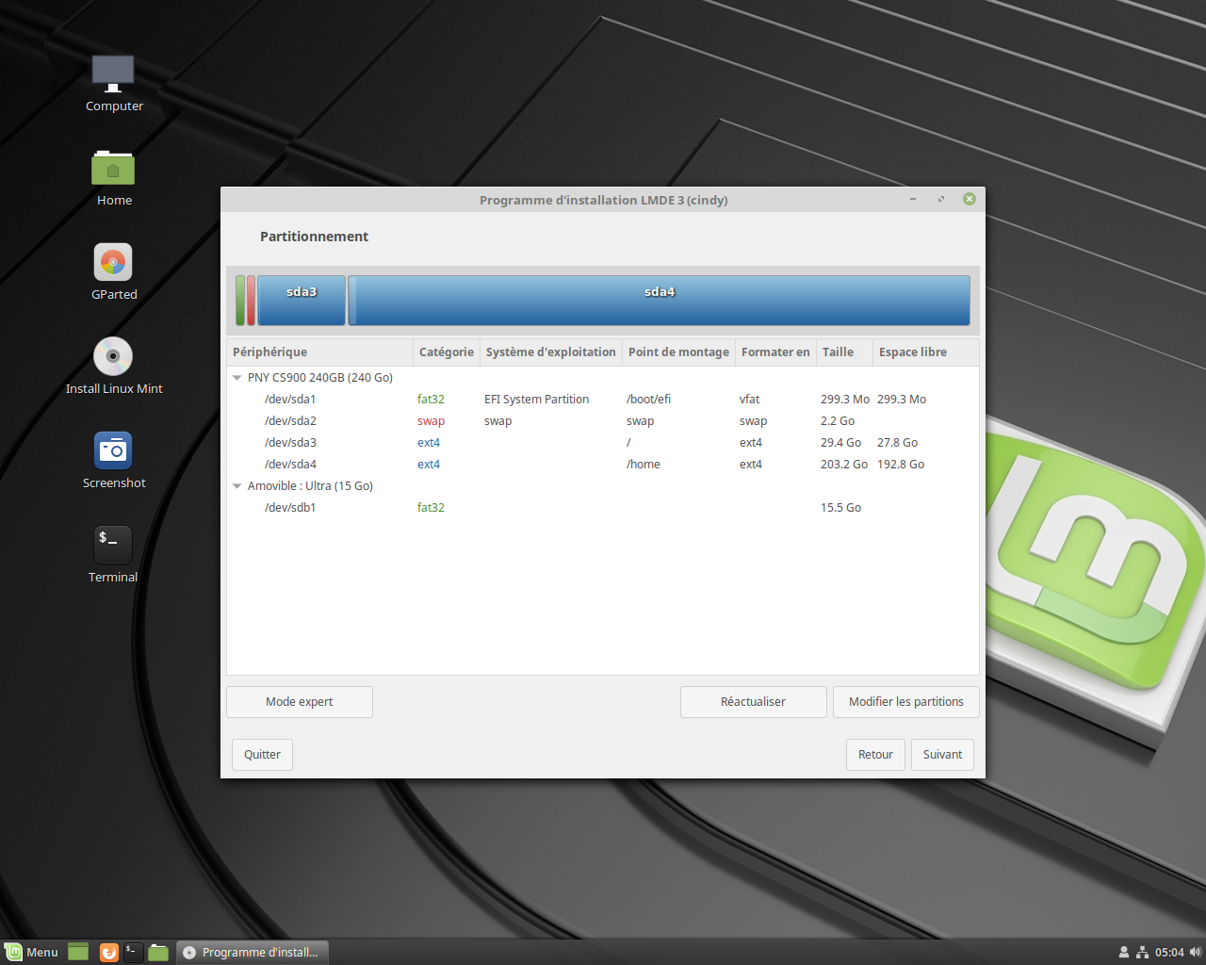This screenshot has width=1206, height=965.
Task: Sort by the Taille column header
Action: 838,352
